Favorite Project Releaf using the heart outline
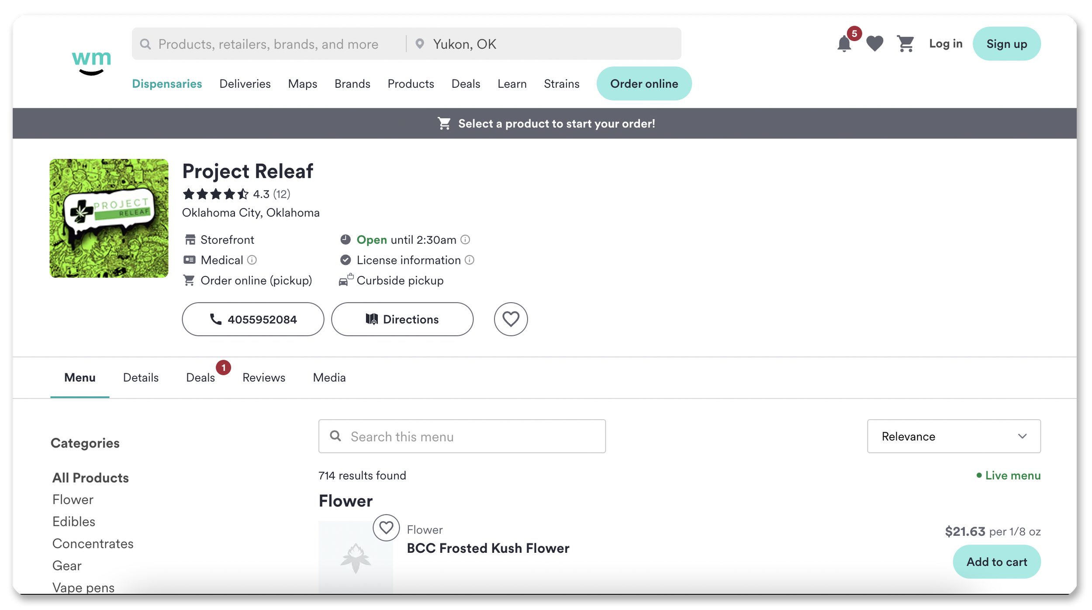Viewport: 1092px width, 610px height. point(510,319)
